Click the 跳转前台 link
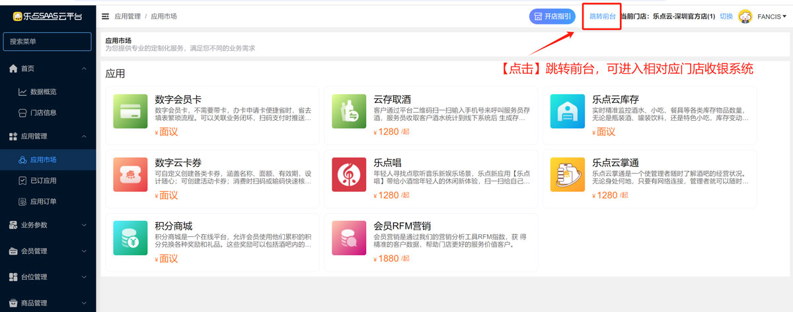This screenshot has width=793, height=312. coord(603,16)
